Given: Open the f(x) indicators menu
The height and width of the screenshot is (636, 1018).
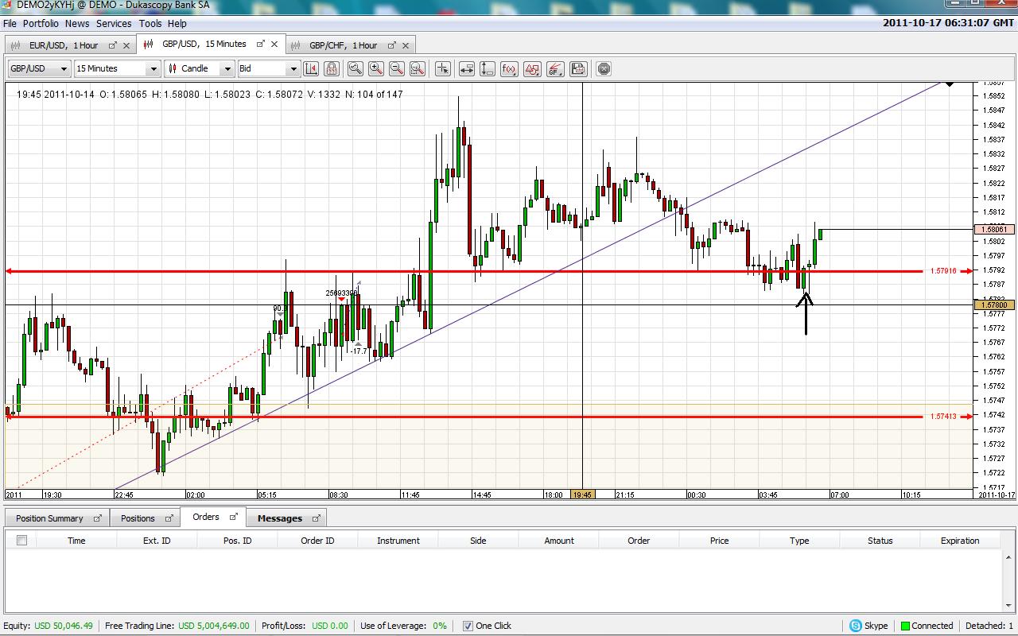Looking at the screenshot, I should point(510,68).
